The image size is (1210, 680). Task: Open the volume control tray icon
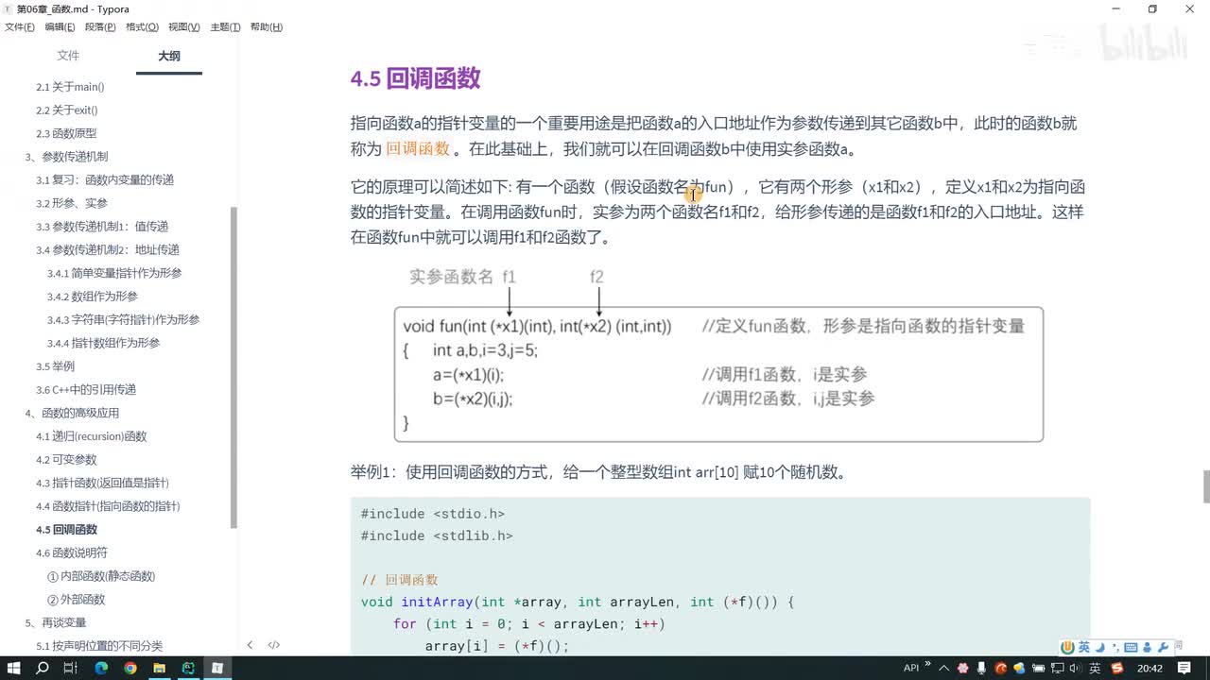pyautogui.click(x=1075, y=668)
